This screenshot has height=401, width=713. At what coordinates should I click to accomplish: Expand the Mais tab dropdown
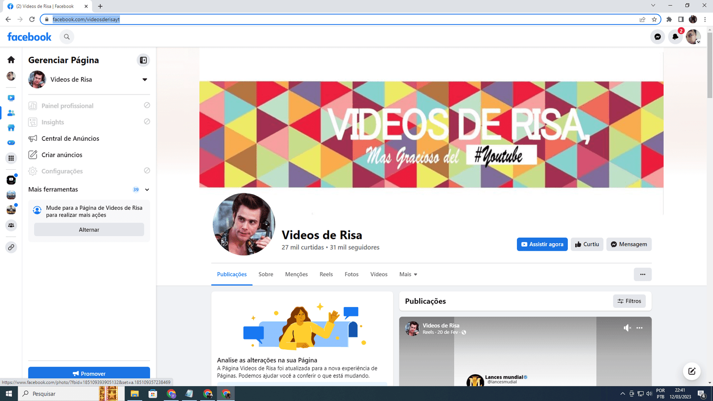(408, 274)
